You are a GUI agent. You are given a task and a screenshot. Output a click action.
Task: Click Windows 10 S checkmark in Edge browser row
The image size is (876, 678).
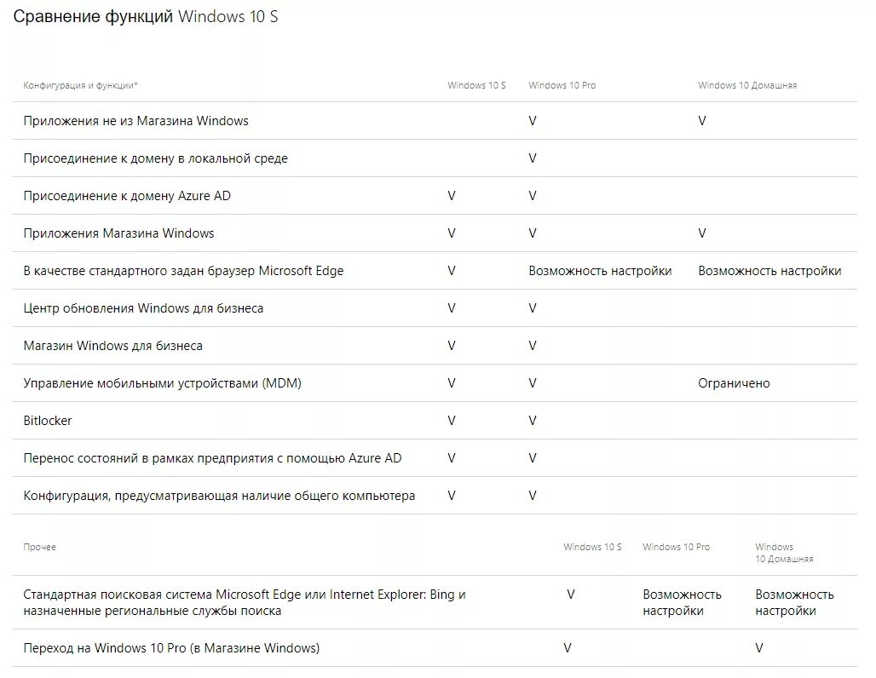click(x=452, y=271)
